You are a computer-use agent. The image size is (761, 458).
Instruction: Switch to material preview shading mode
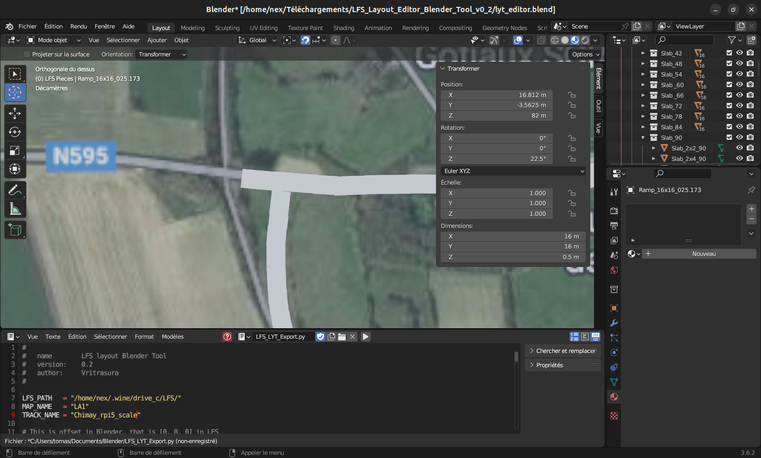(575, 40)
